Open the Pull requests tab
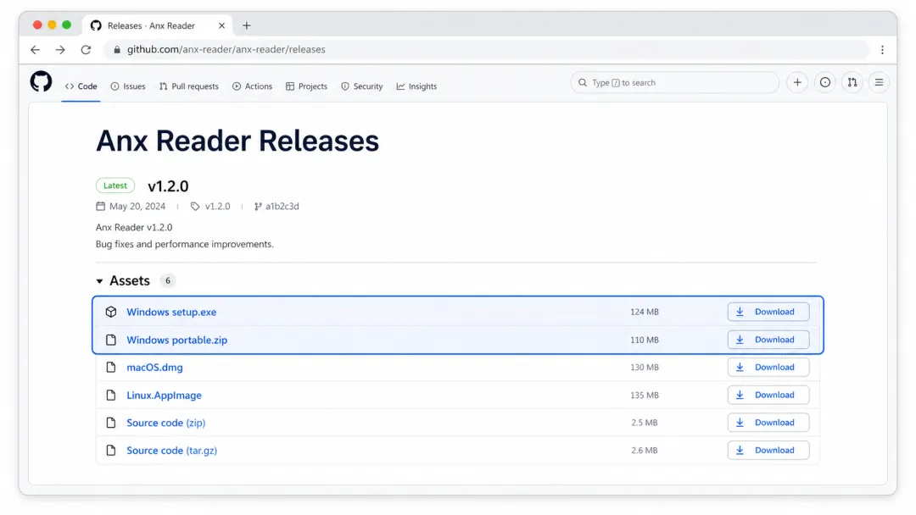Viewport: 916px width, 515px height. coord(188,86)
